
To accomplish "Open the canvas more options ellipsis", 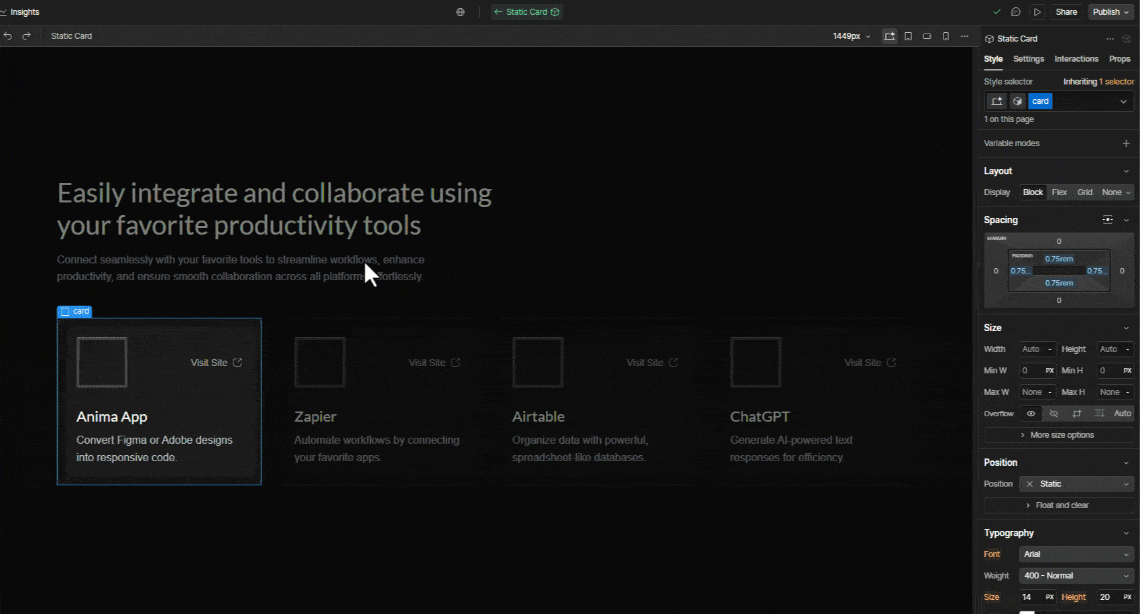I will tap(964, 36).
